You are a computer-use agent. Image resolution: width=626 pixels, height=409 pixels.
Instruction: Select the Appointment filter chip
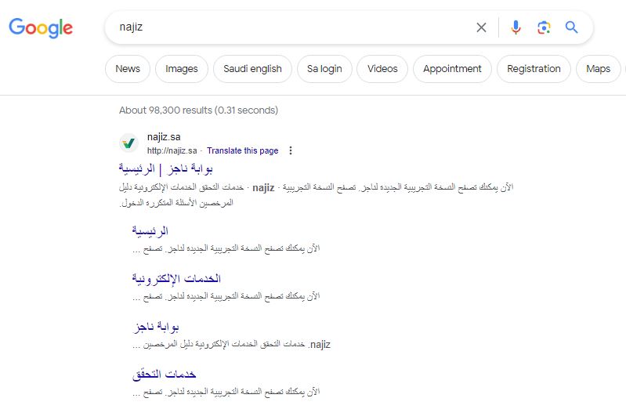coord(452,69)
